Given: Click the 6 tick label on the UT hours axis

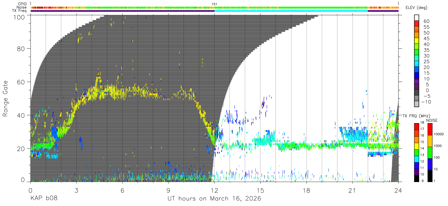Looking at the screenshot, I should click(x=122, y=190).
